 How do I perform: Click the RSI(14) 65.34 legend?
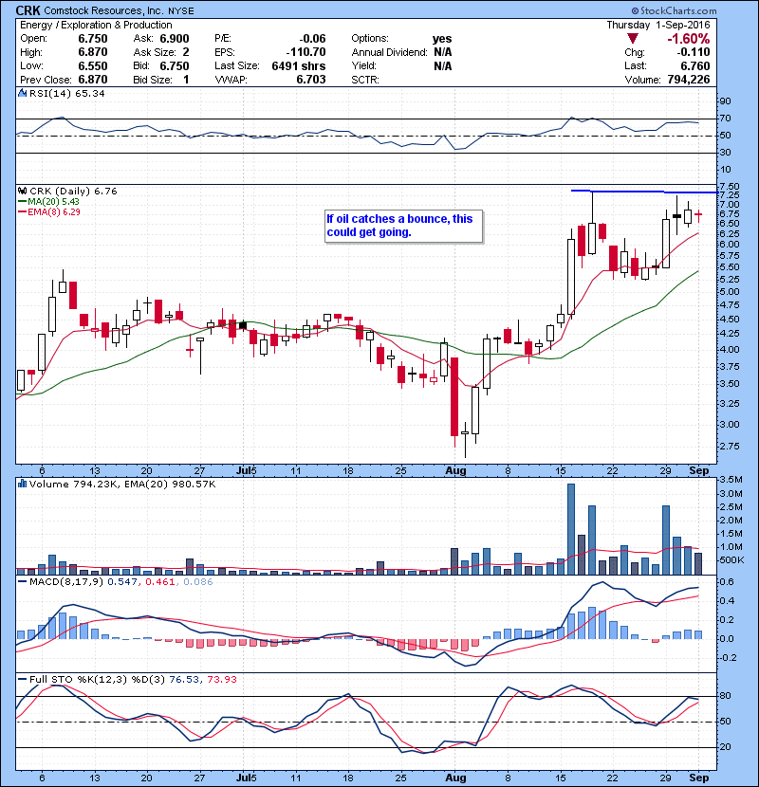coord(66,93)
